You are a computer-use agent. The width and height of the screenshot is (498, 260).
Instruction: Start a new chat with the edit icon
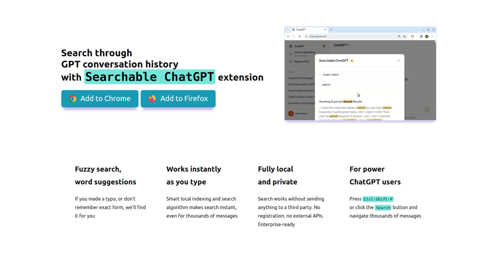(324, 46)
